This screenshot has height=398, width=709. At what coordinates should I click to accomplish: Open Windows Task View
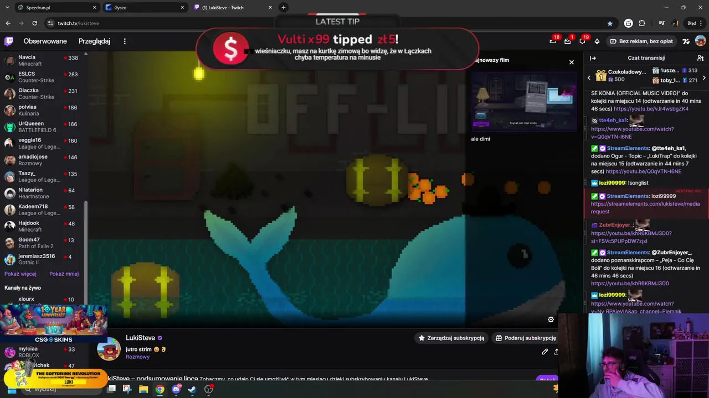[x=111, y=389]
